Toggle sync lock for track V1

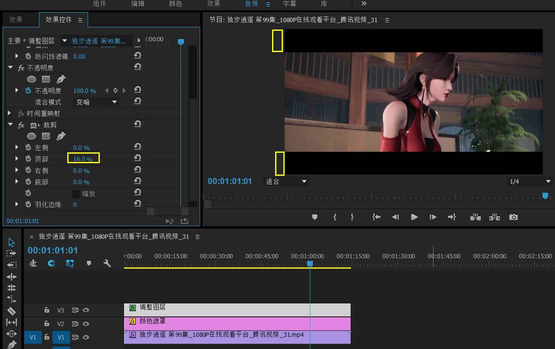click(x=75, y=337)
